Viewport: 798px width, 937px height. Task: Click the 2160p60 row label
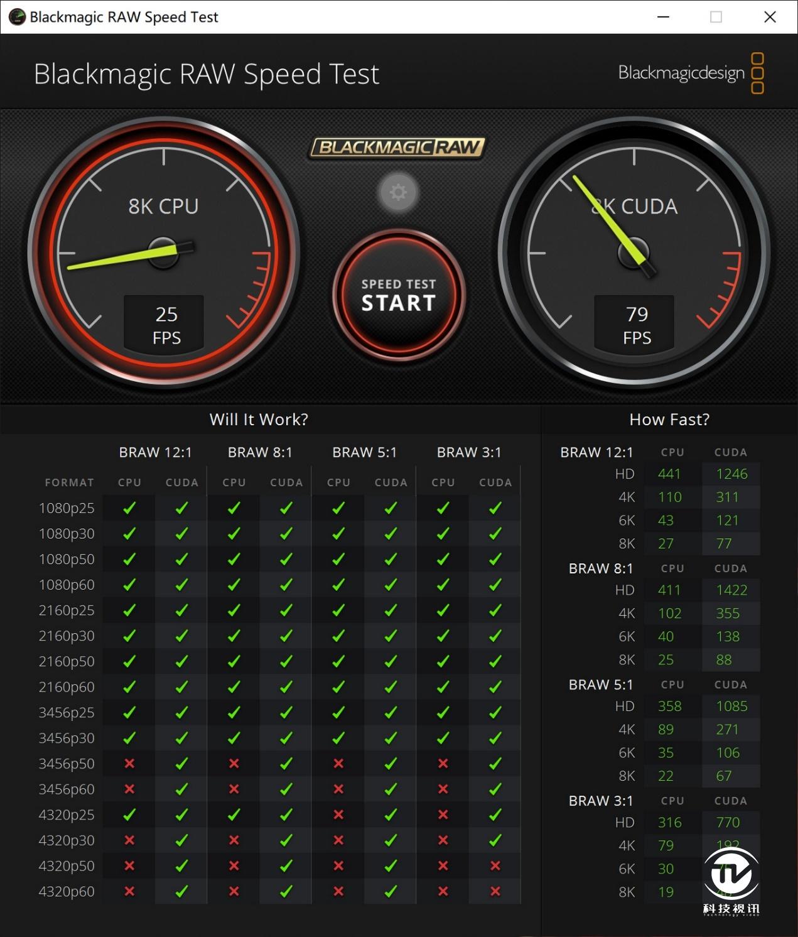coord(67,687)
